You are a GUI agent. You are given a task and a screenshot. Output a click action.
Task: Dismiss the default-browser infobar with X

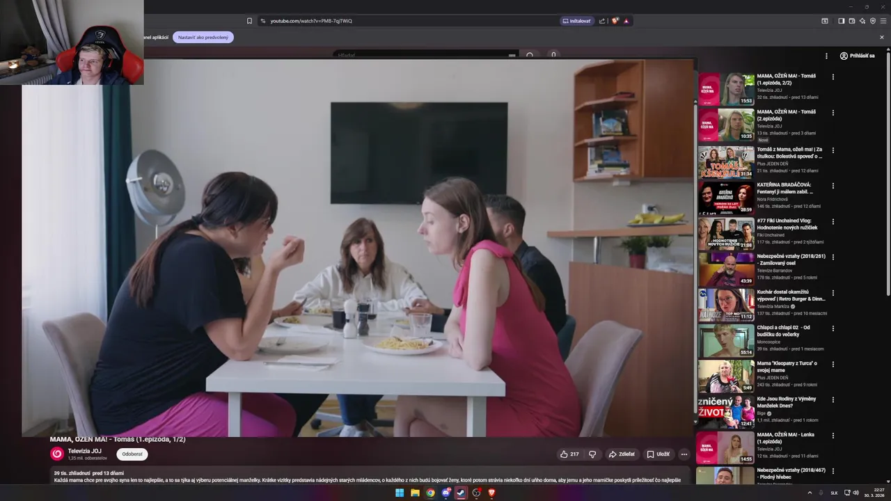882,38
